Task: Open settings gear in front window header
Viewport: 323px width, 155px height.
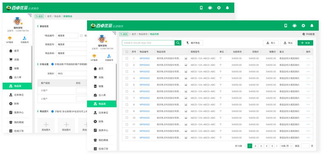Action: (x=303, y=25)
